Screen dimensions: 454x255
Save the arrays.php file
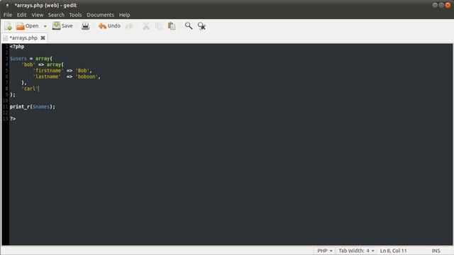[x=62, y=26]
